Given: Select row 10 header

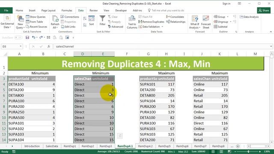Looking at the screenshot, I should click(4, 118).
